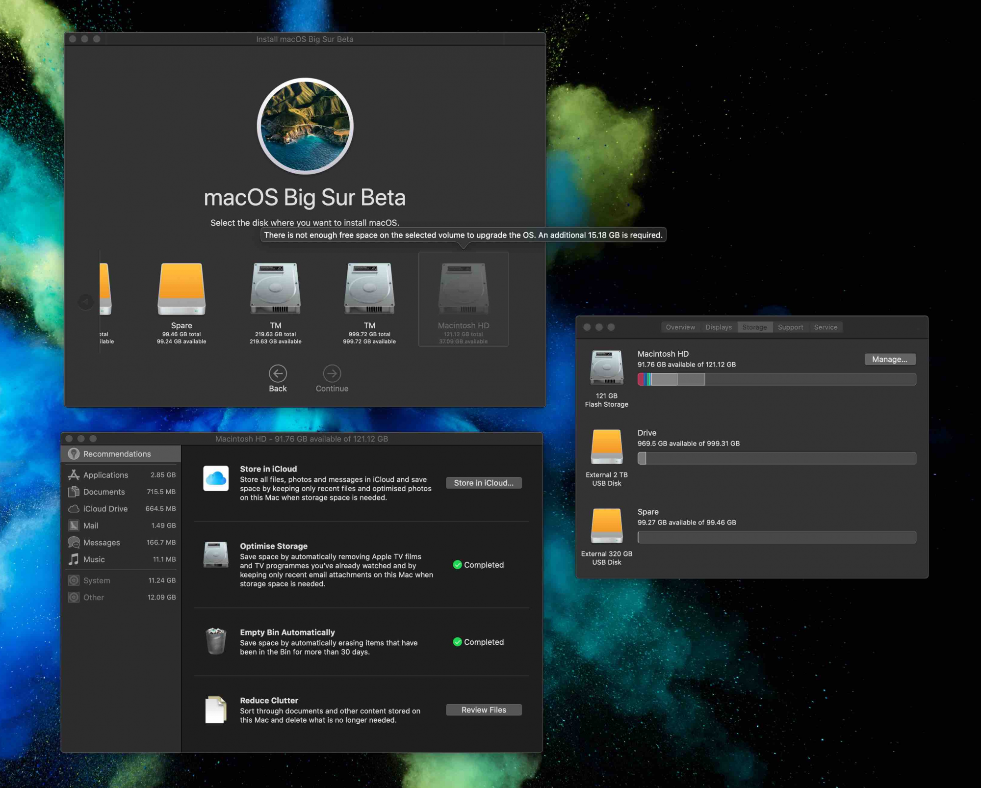Image resolution: width=981 pixels, height=788 pixels.
Task: Click the not enough free space tooltip
Action: click(x=463, y=235)
